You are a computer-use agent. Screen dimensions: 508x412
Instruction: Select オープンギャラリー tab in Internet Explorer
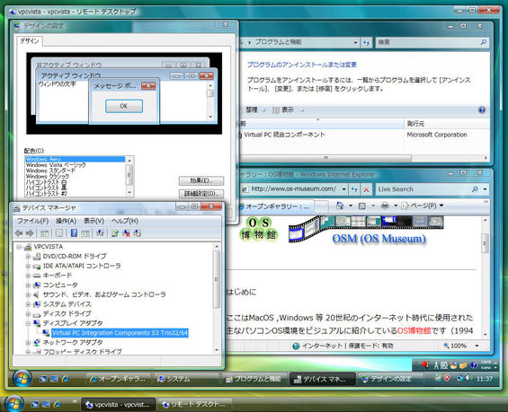[275, 206]
